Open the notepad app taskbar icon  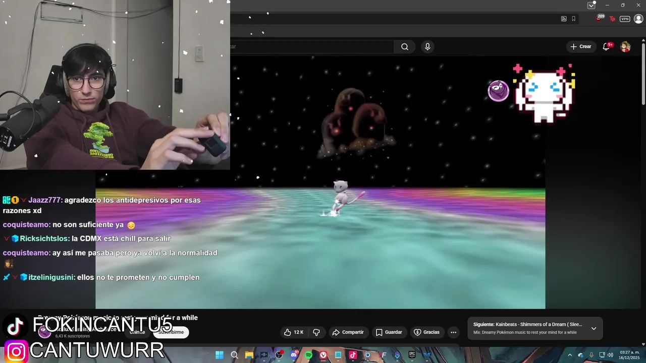pos(338,355)
